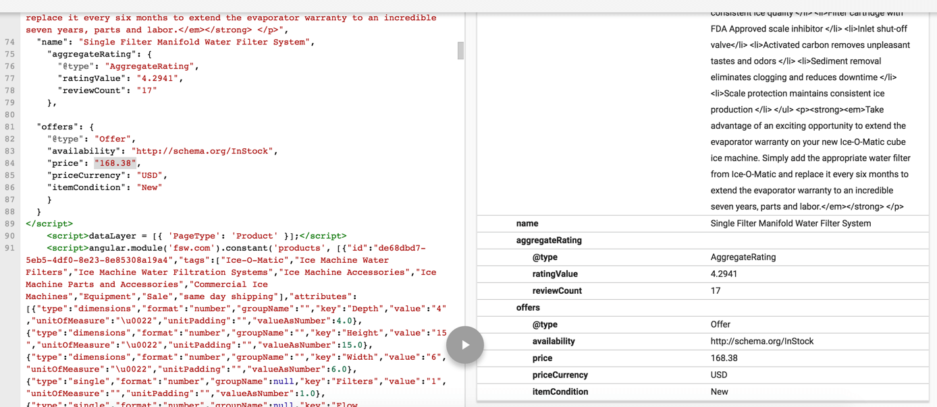Image resolution: width=937 pixels, height=407 pixels.
Task: Click "Single Filter Manifold Water Filter System" in code editor
Action: pos(194,42)
